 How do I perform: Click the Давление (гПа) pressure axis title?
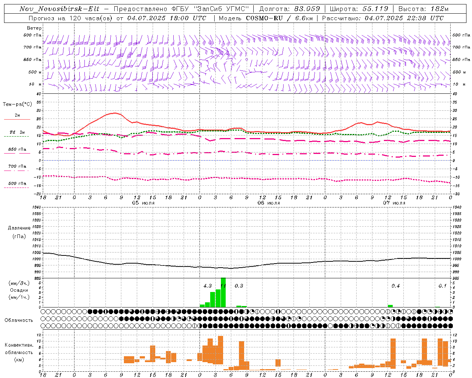(19, 232)
